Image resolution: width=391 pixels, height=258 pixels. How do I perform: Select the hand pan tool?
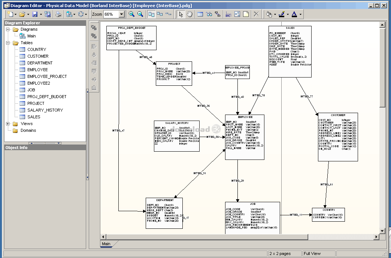click(190, 14)
